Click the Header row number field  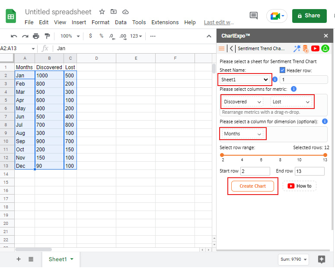point(303,80)
